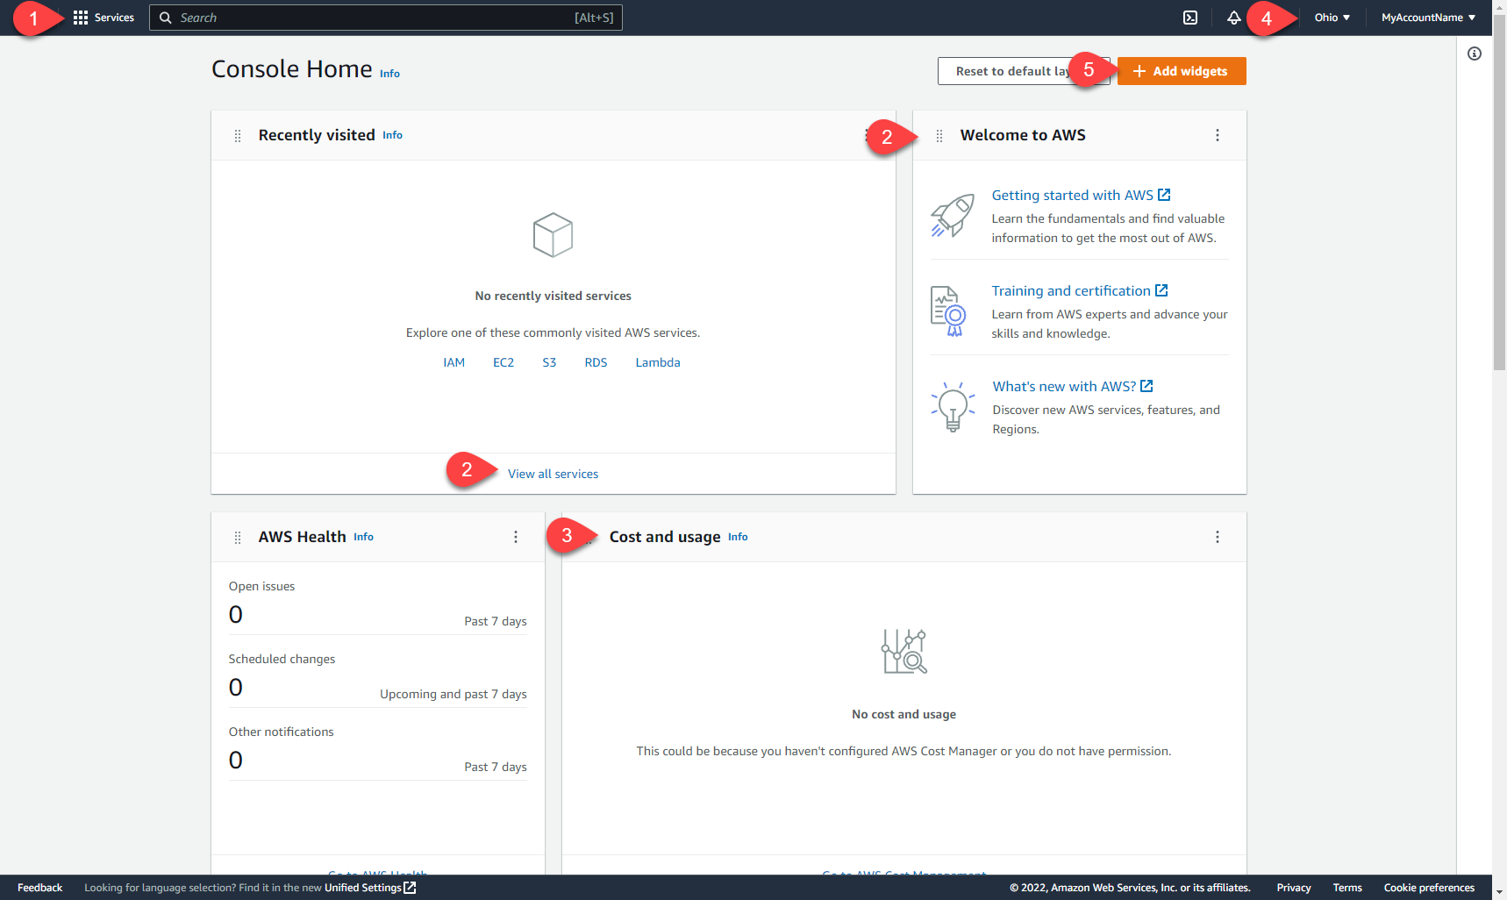1507x900 pixels.
Task: Grab the Recently visited widget drag handle
Action: [238, 136]
